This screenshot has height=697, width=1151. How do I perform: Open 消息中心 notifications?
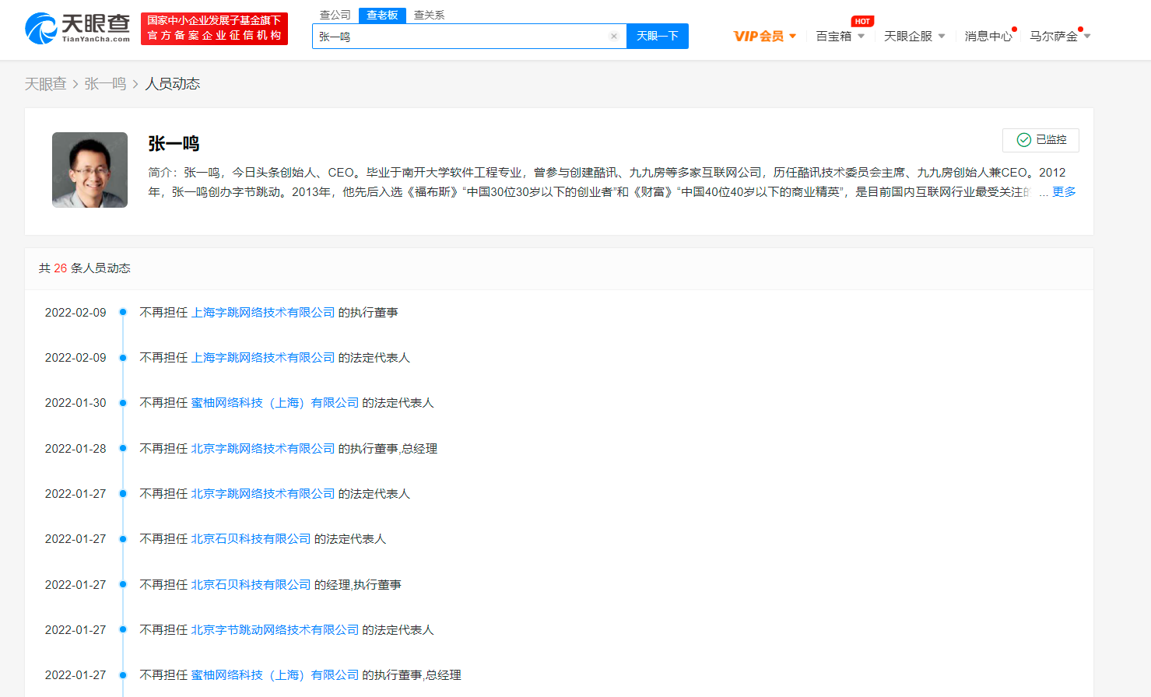pos(988,37)
